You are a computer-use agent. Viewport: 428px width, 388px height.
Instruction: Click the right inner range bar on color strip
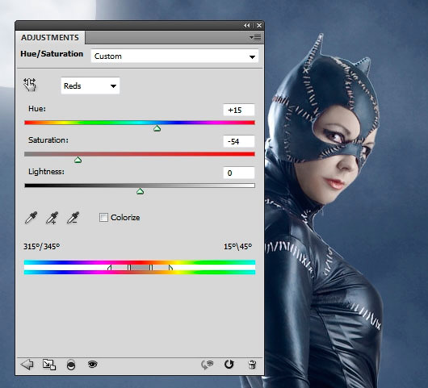(x=151, y=268)
